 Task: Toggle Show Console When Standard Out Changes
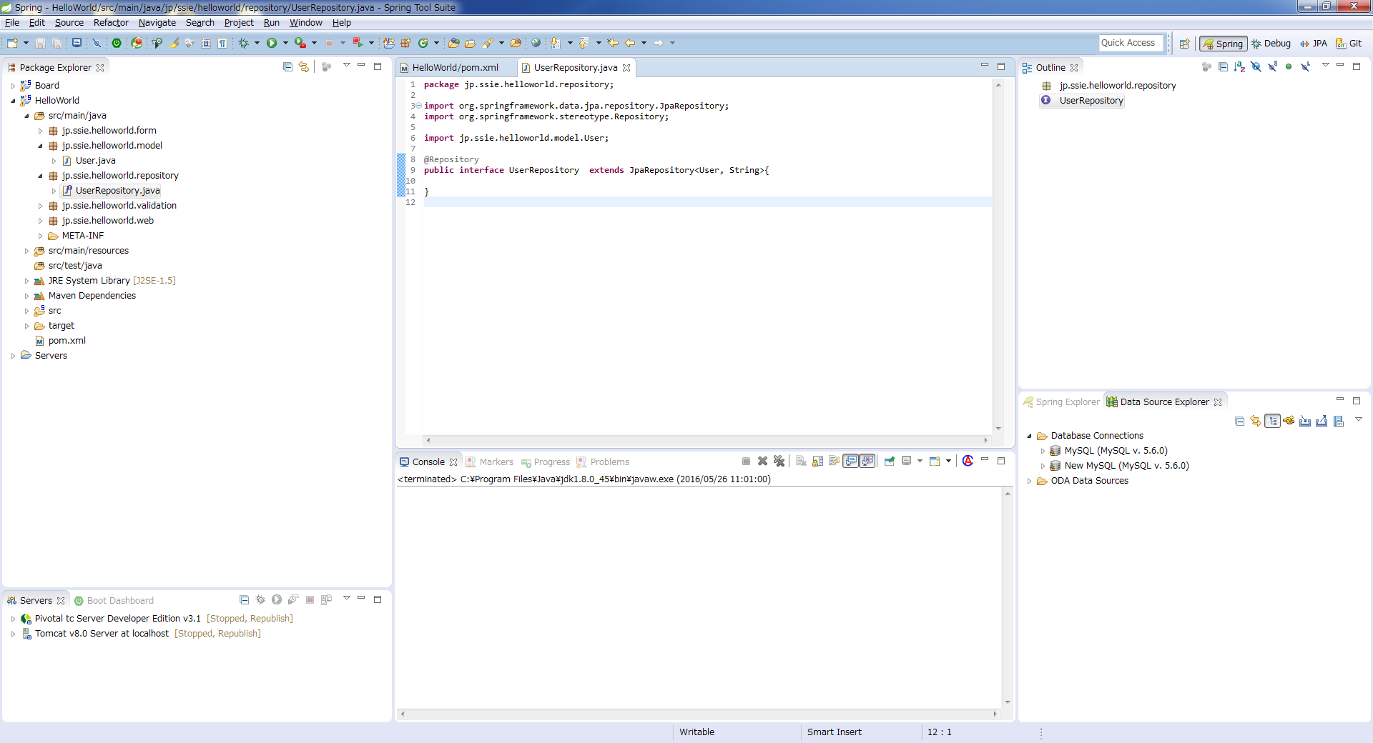point(850,462)
